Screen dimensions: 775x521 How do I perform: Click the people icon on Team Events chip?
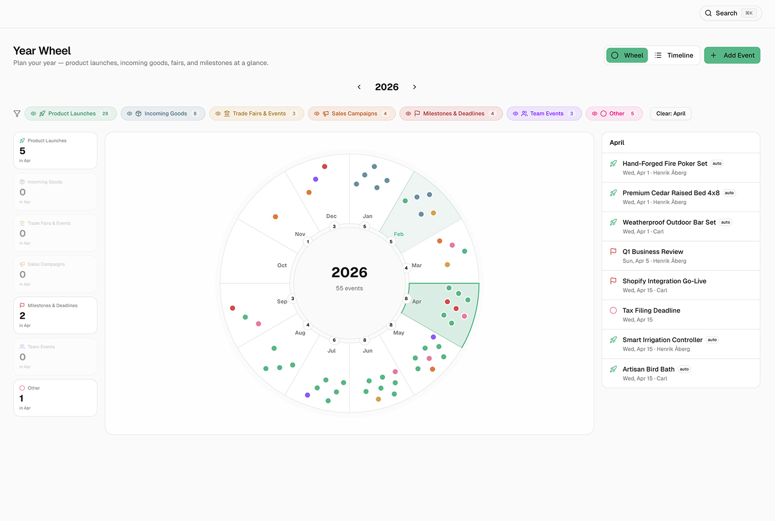pos(525,114)
